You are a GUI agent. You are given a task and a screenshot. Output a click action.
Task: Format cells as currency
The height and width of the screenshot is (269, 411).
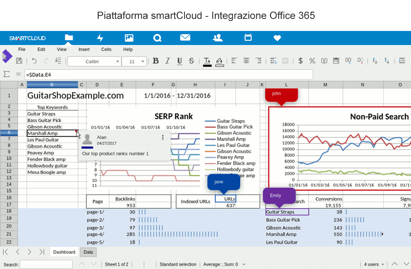click(300, 61)
